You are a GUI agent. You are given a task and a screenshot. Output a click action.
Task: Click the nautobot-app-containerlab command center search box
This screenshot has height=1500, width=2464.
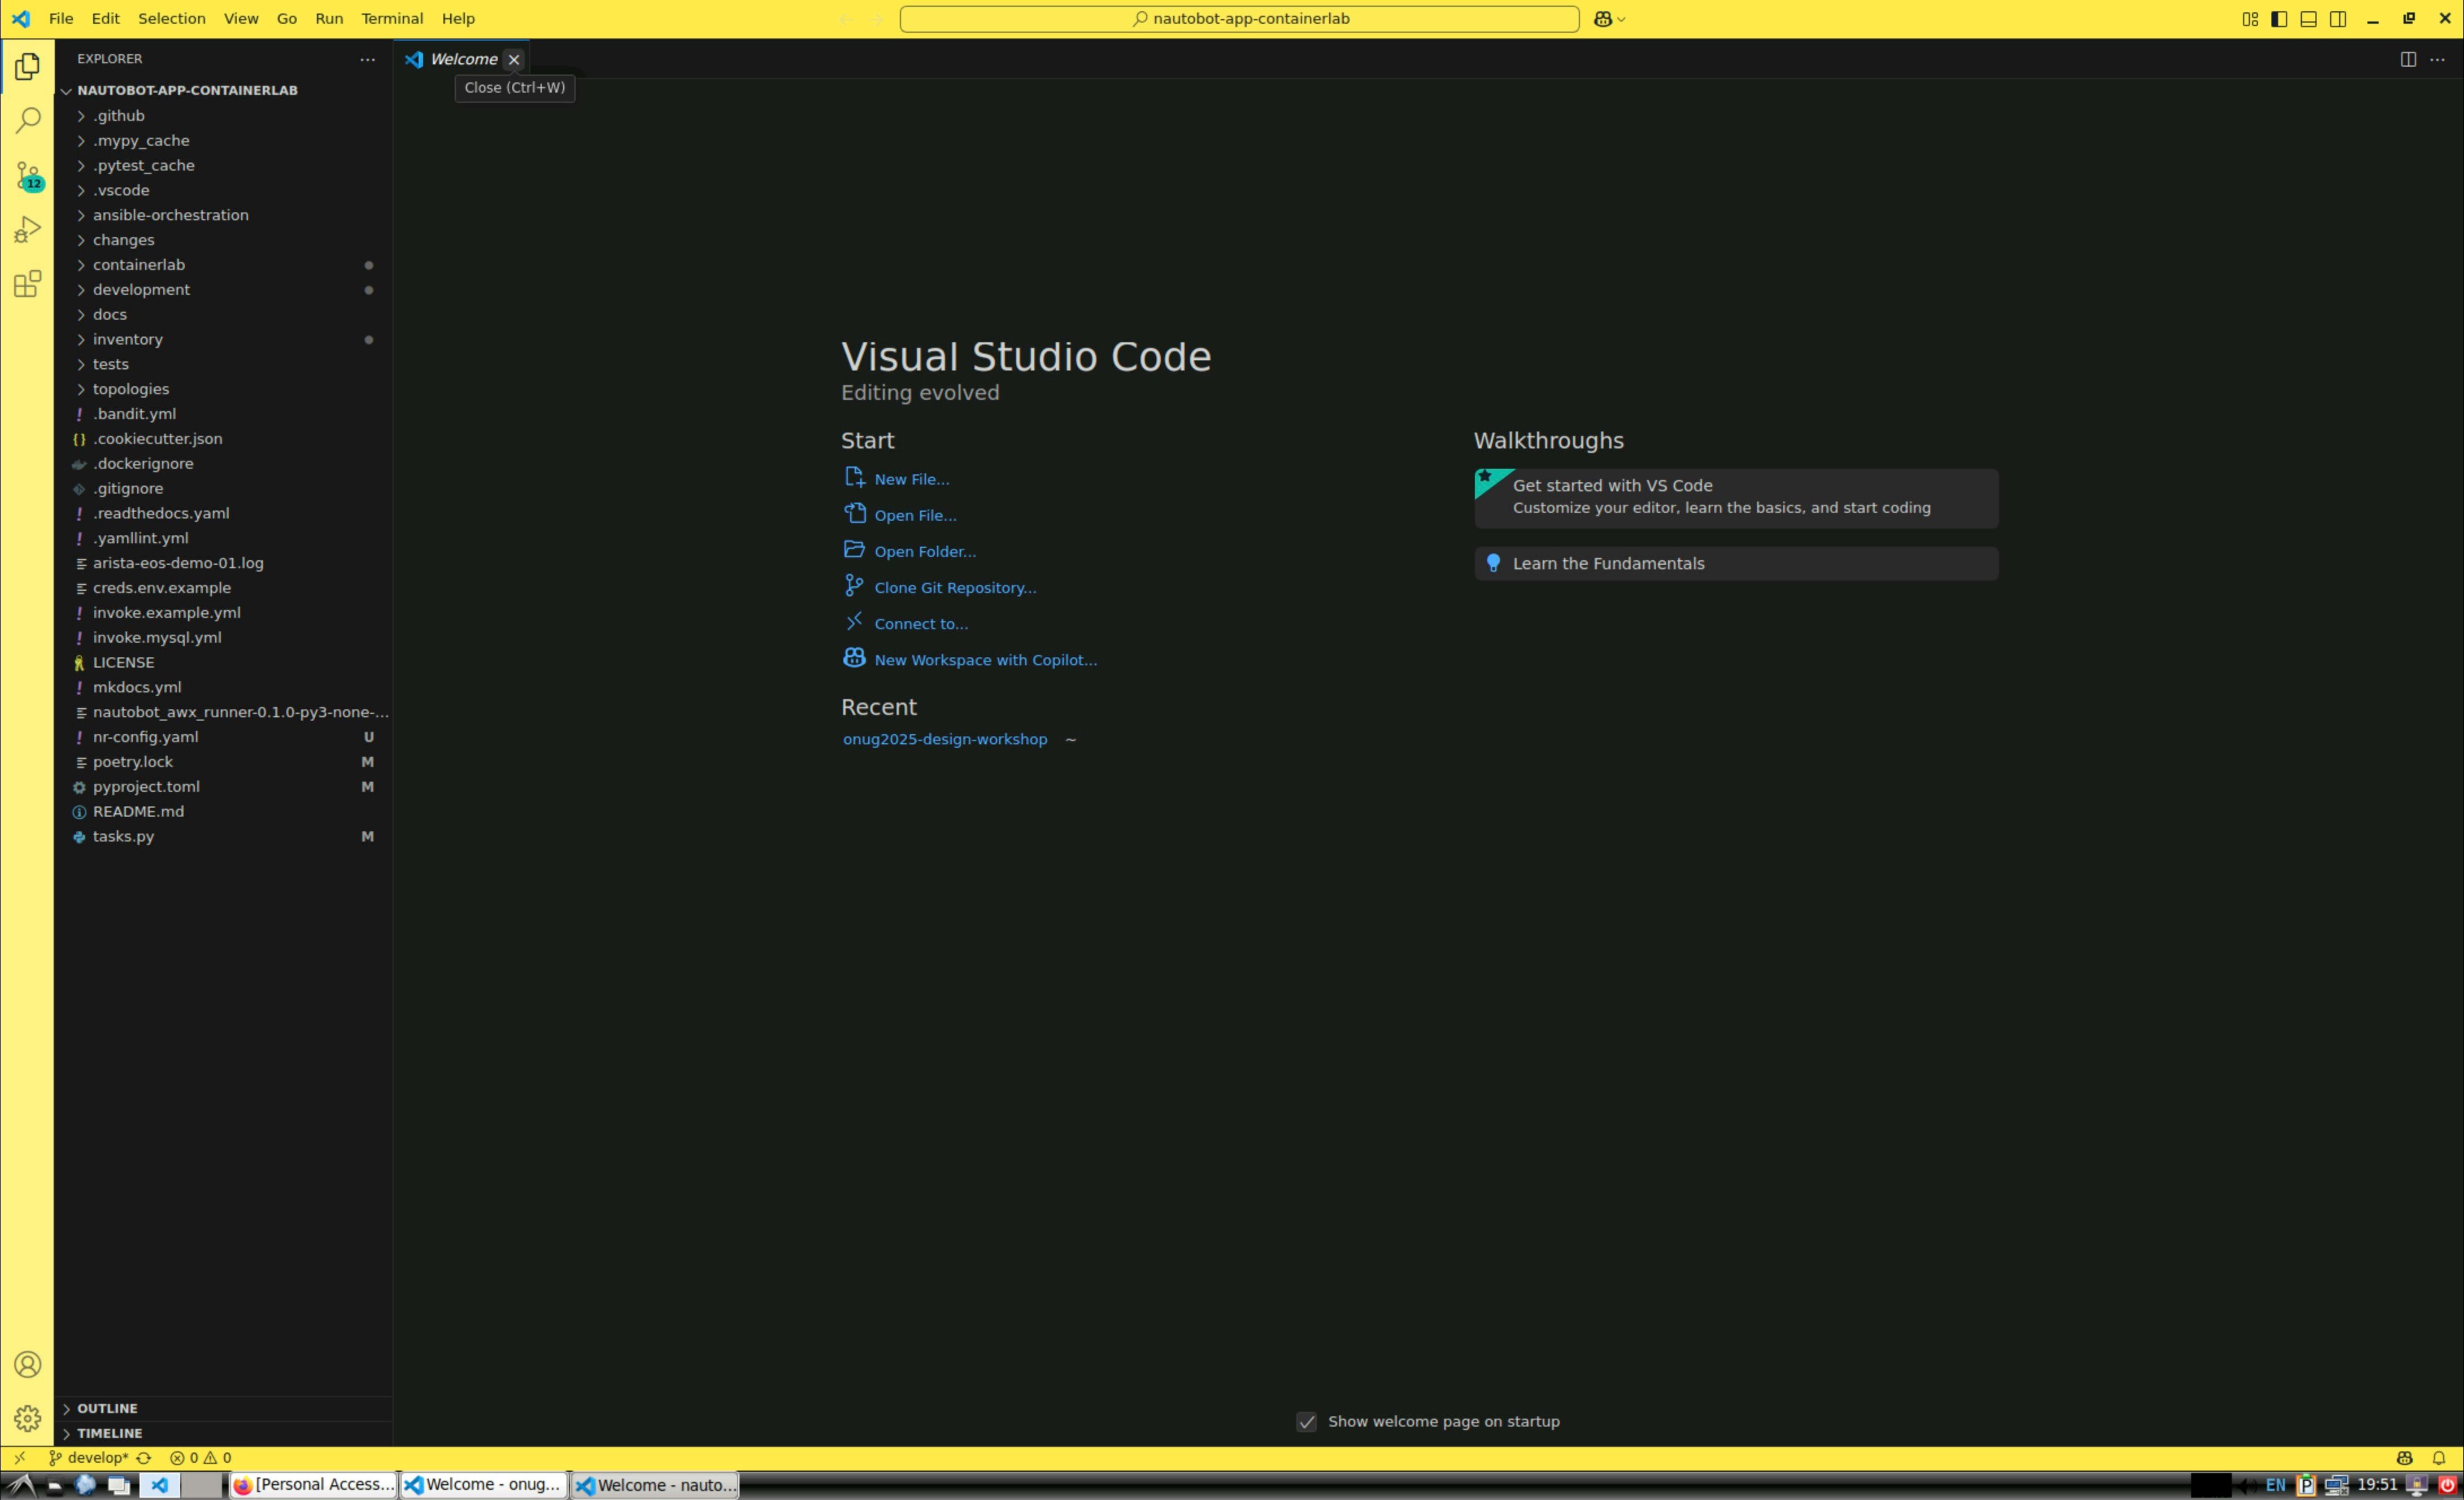click(1239, 19)
